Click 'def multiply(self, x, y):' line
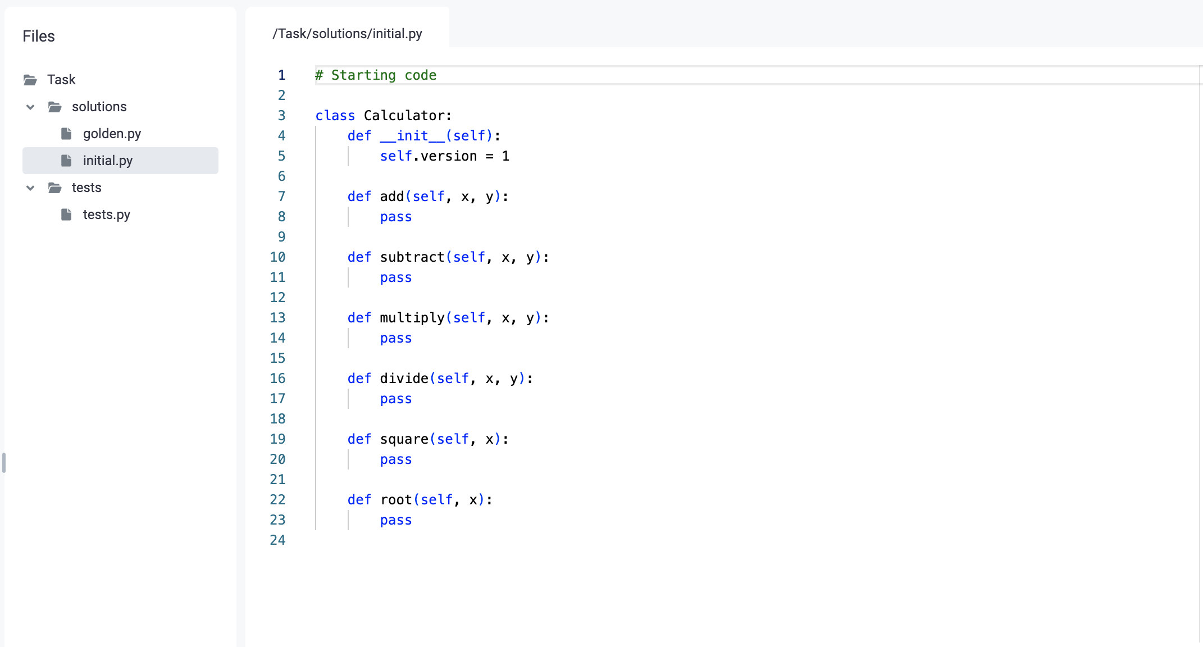Image resolution: width=1203 pixels, height=647 pixels. (x=448, y=318)
